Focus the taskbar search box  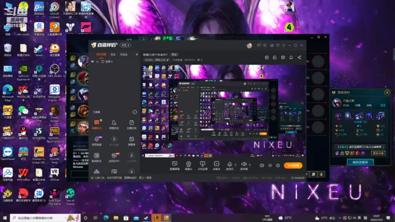(45, 218)
